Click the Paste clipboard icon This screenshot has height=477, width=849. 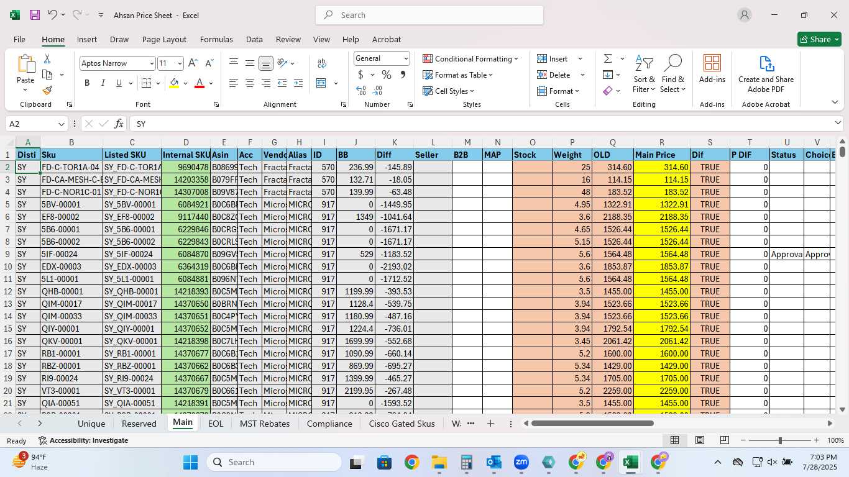pyautogui.click(x=25, y=64)
